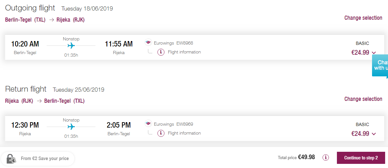Click Eurowings logo on flight EW8968
The height and width of the screenshot is (168, 388).
148,43
